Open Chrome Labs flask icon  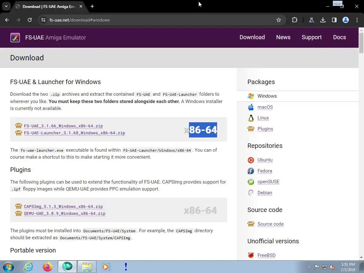point(312,20)
